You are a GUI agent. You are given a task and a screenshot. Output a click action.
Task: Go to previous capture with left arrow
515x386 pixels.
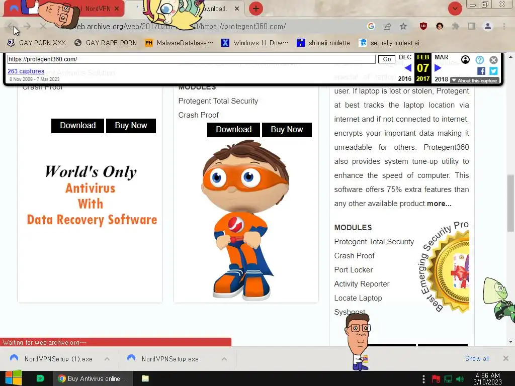point(408,68)
